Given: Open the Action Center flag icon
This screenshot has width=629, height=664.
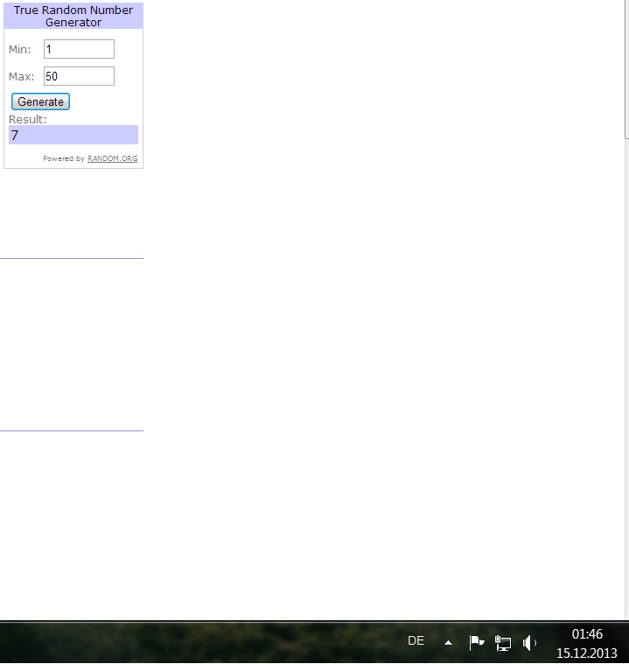Looking at the screenshot, I should click(476, 643).
